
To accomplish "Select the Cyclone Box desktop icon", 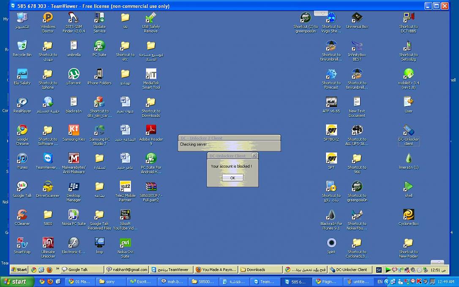I will [408, 215].
